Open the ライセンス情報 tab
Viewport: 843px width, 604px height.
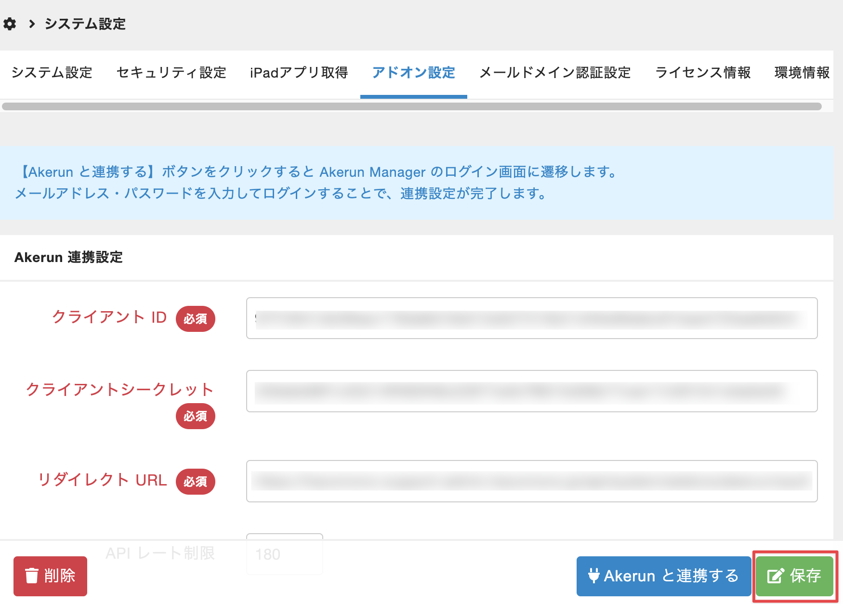703,73
